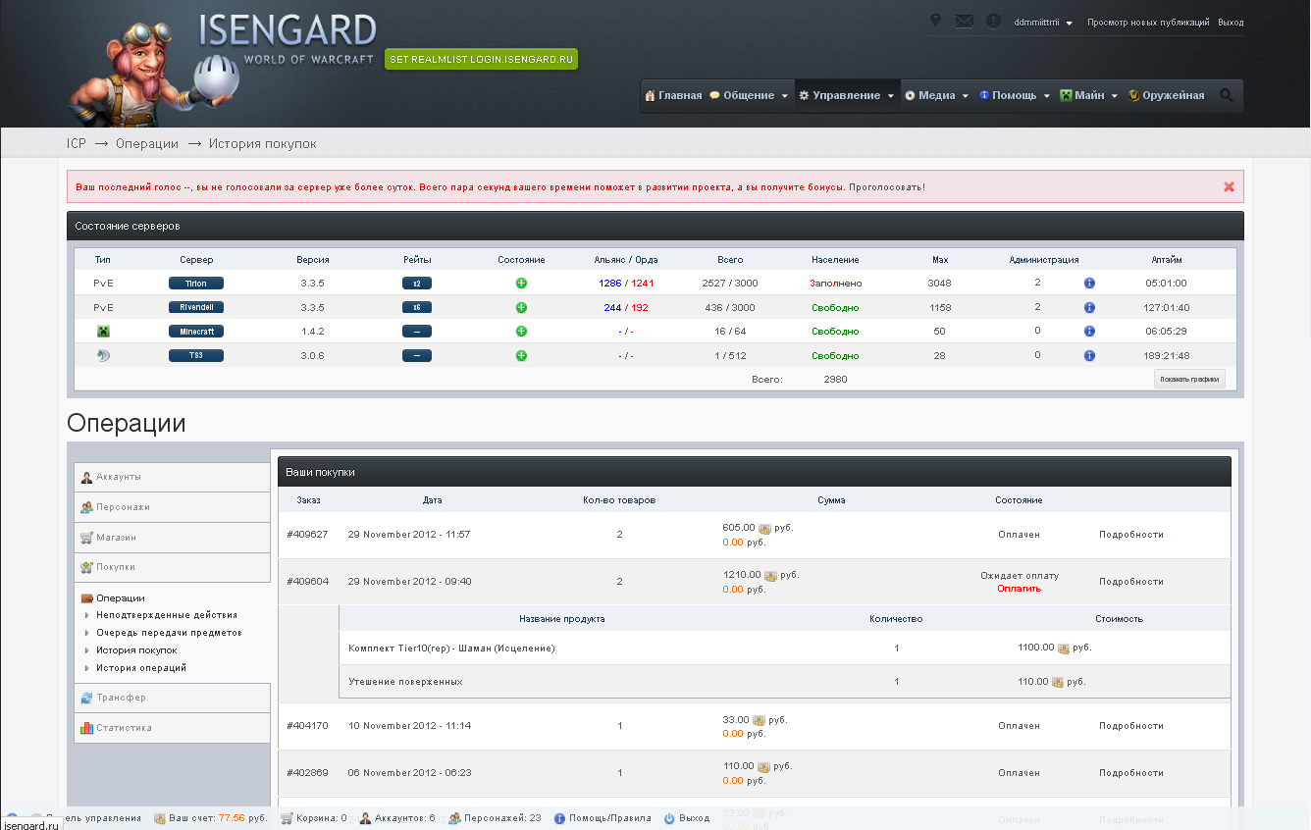Click the alert icon beside username
Screen dimensions: 1311x830
[x=994, y=22]
